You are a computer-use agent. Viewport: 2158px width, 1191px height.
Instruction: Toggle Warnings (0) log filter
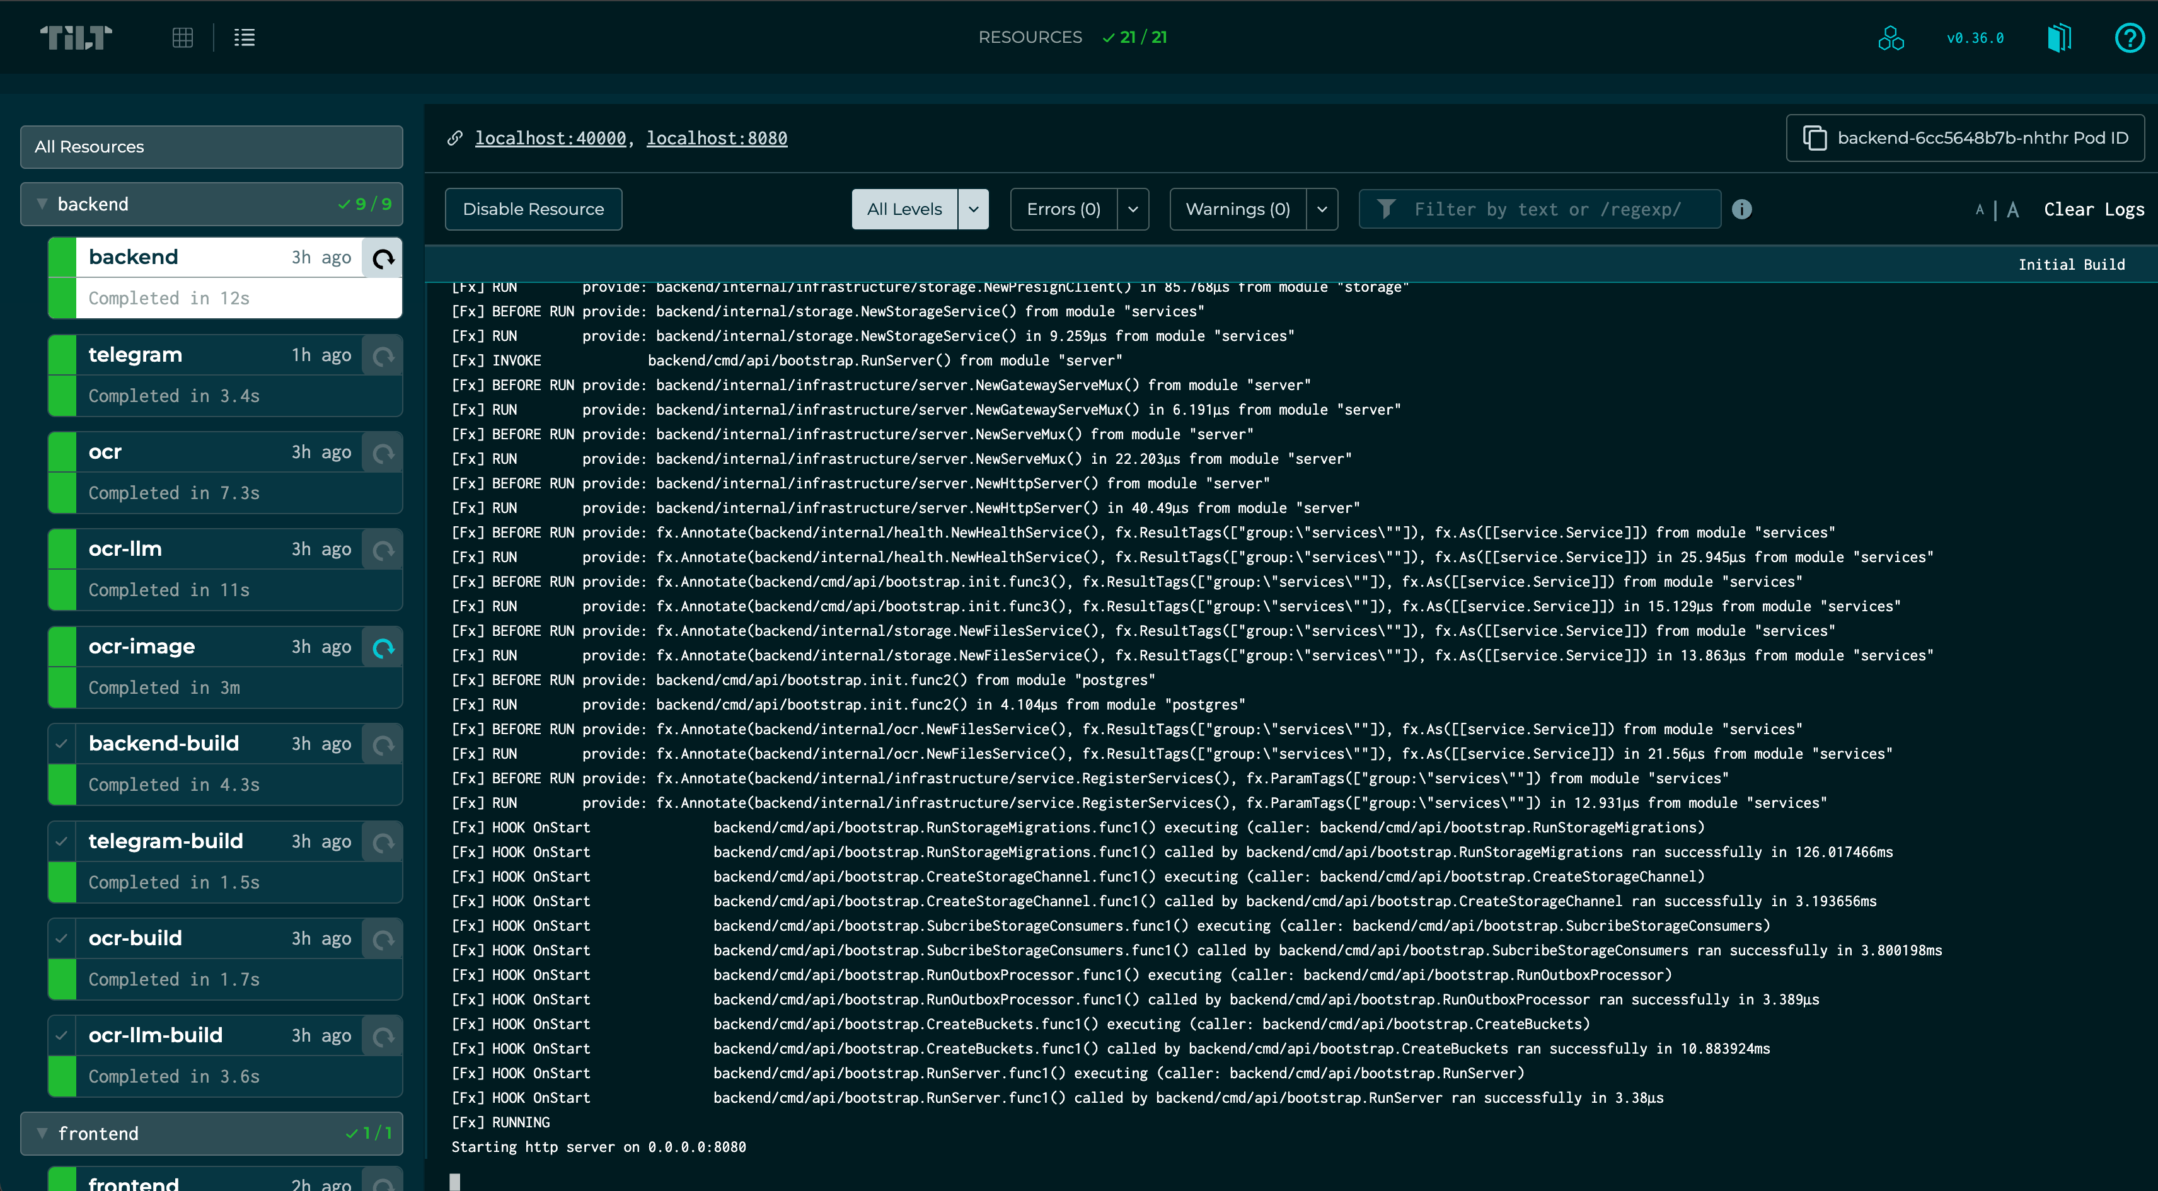1237,209
